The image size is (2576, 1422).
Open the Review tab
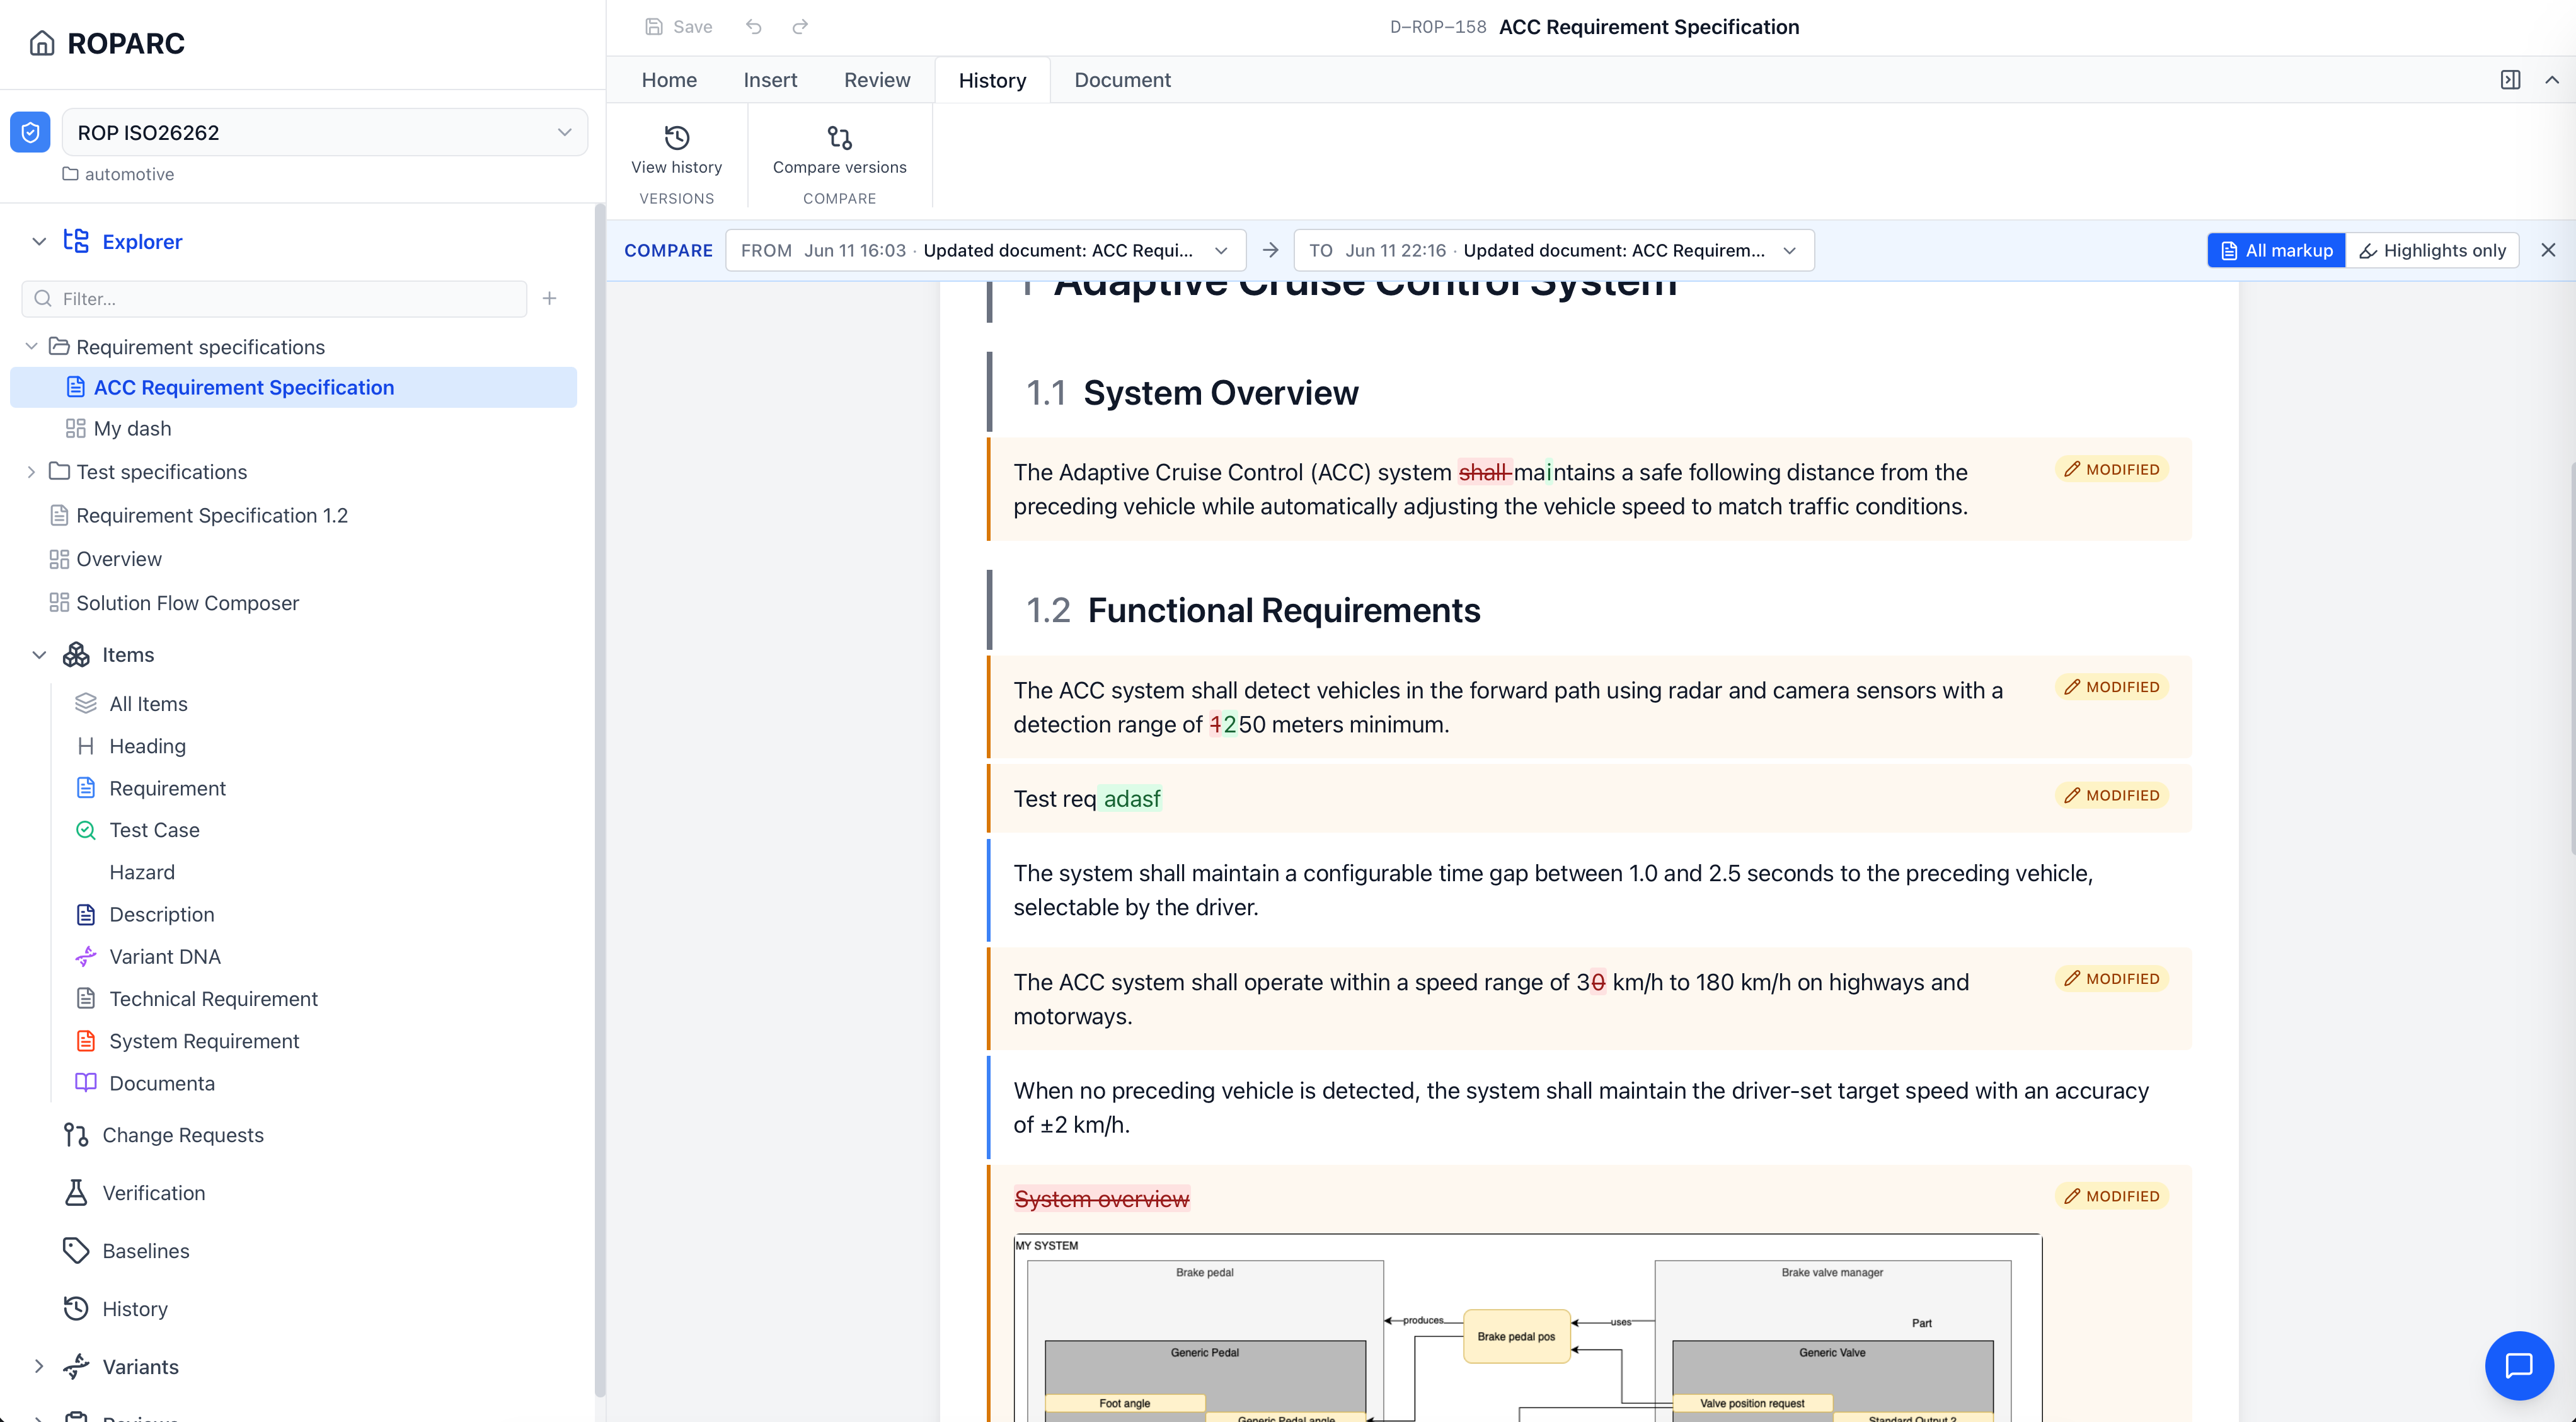point(877,80)
